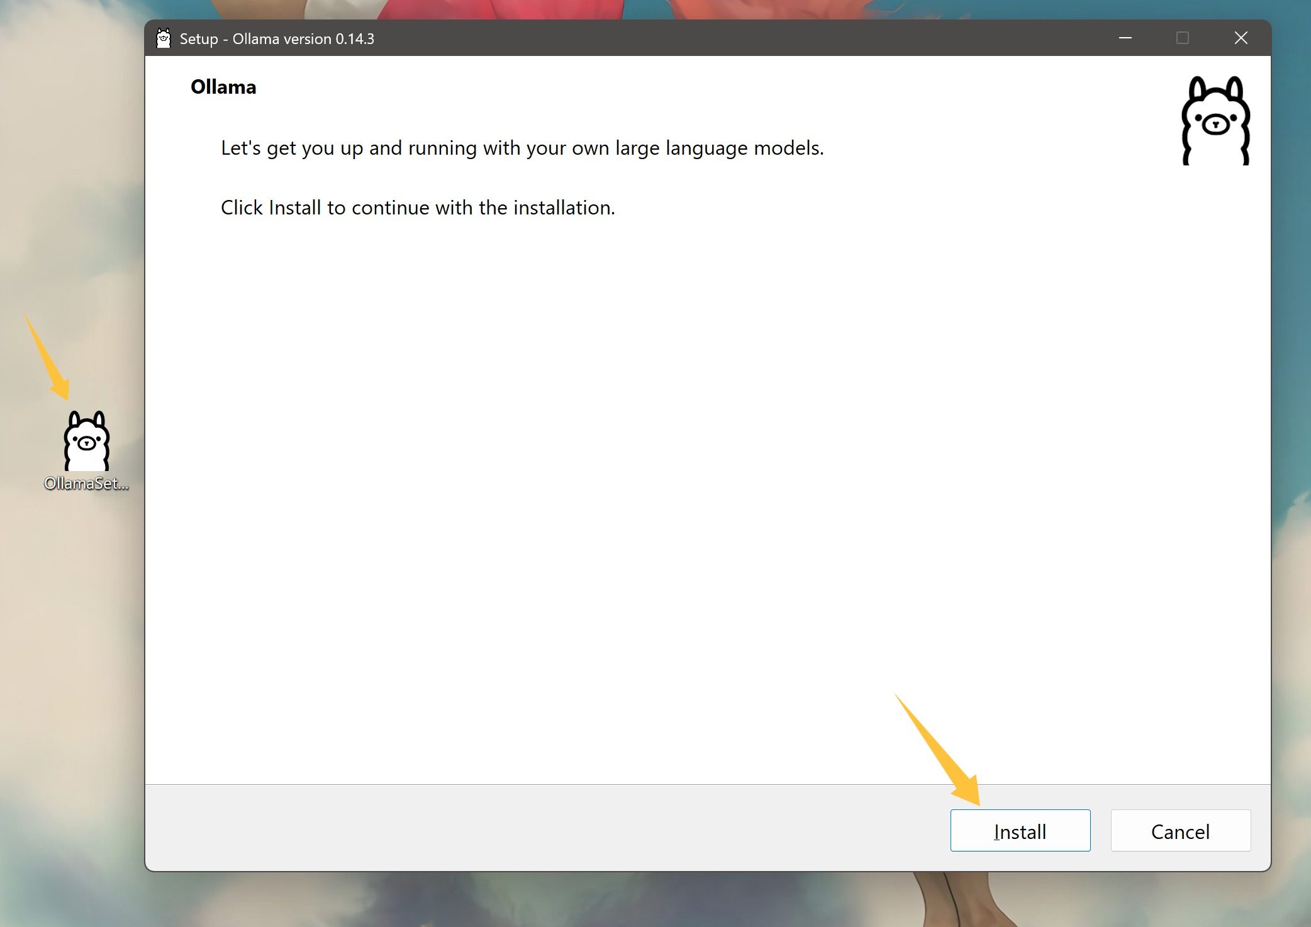Click the "Let's get you up and running" text
This screenshot has height=927, width=1311.
coord(522,148)
